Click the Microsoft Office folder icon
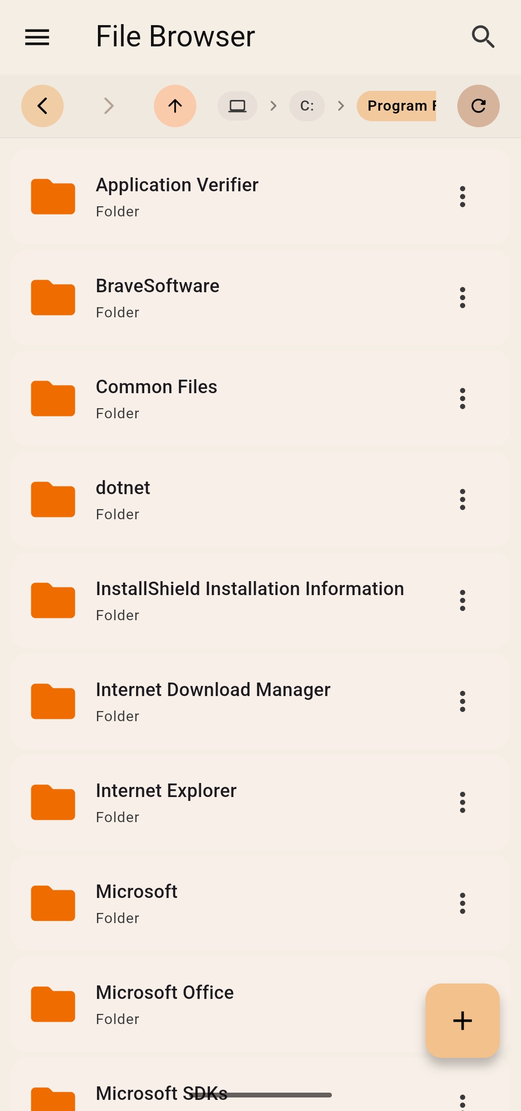The width and height of the screenshot is (521, 1111). click(x=53, y=1004)
